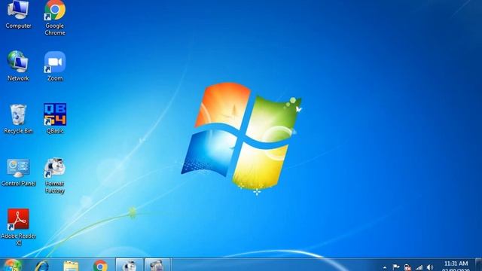Switch to Format Factory taskbar window
The width and height of the screenshot is (482, 271).
pyautogui.click(x=129, y=265)
